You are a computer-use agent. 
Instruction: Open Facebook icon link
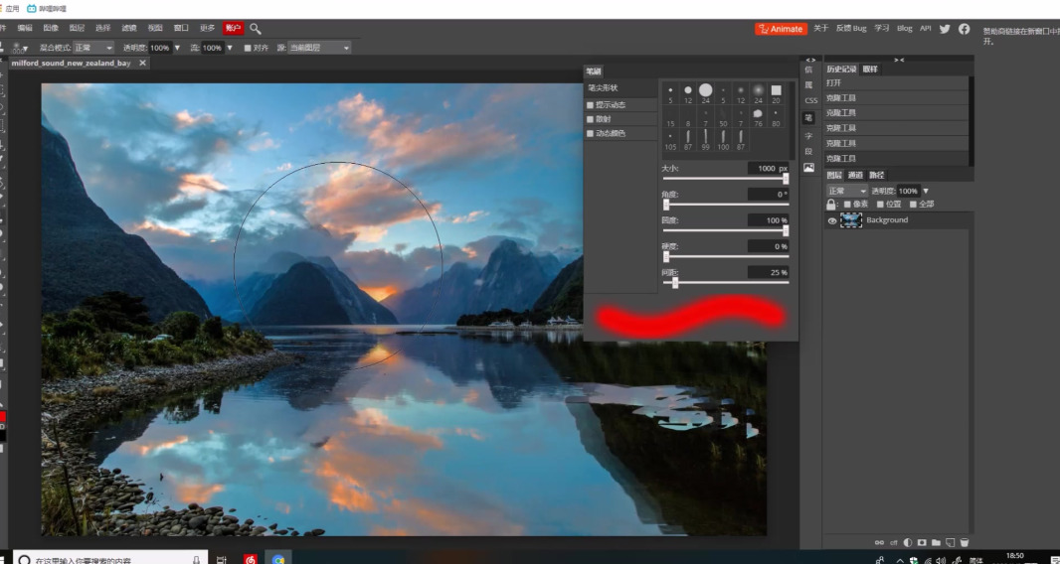pyautogui.click(x=964, y=29)
